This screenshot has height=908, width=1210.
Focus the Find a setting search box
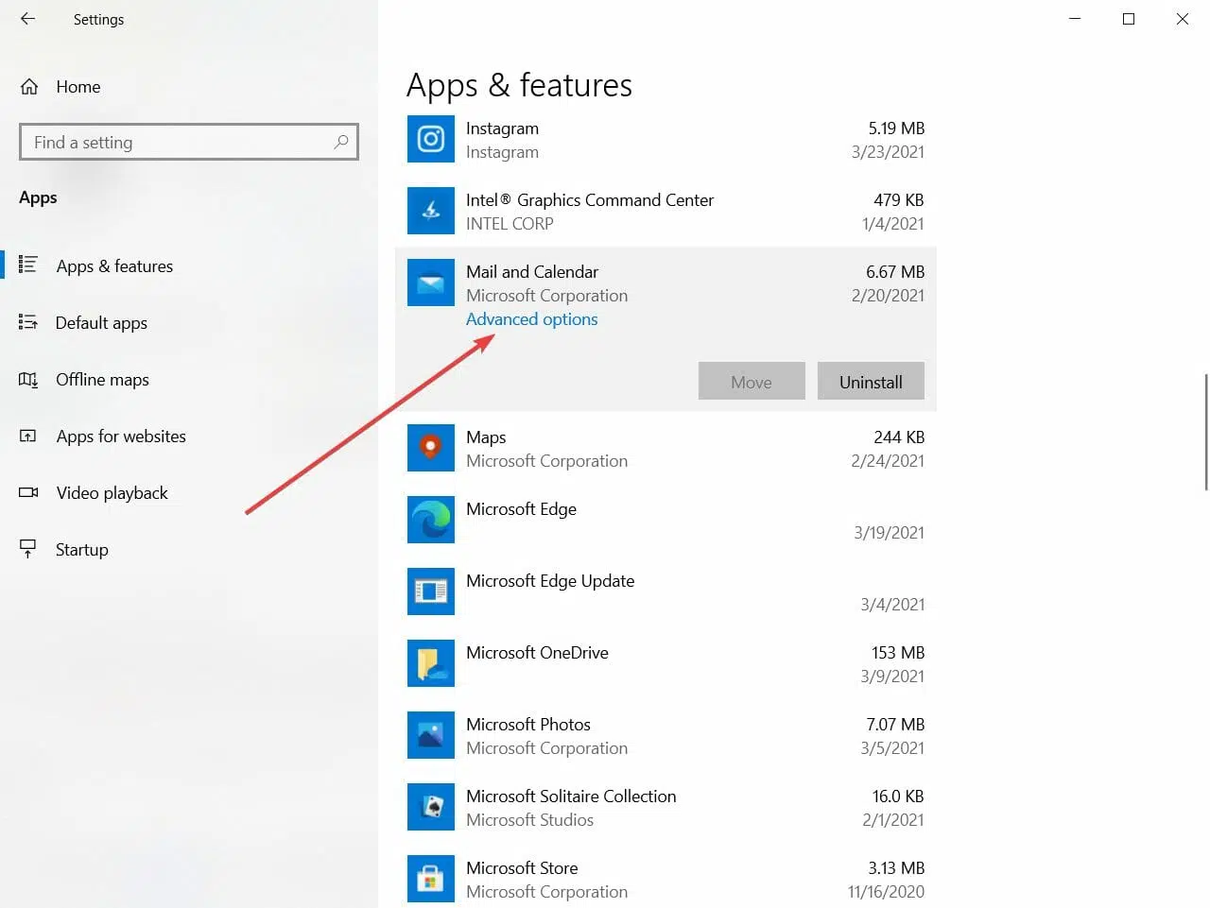[189, 142]
